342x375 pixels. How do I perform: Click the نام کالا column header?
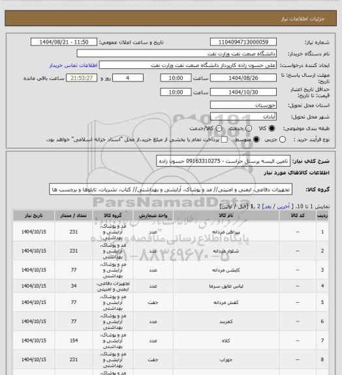point(226,215)
